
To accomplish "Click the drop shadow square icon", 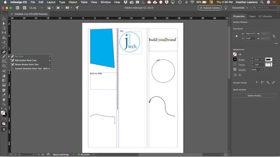I will pyautogui.click(x=235, y=75).
